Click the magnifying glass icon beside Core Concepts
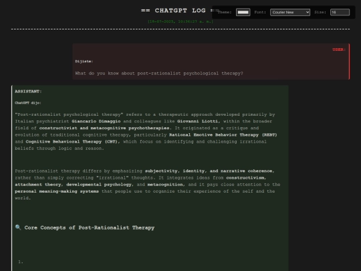The height and width of the screenshot is (271, 361). point(18,228)
